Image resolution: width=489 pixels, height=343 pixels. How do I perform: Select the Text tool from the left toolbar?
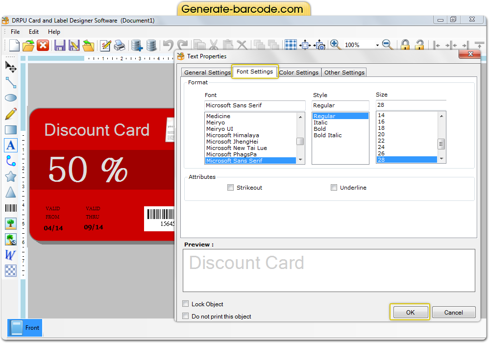pyautogui.click(x=11, y=145)
